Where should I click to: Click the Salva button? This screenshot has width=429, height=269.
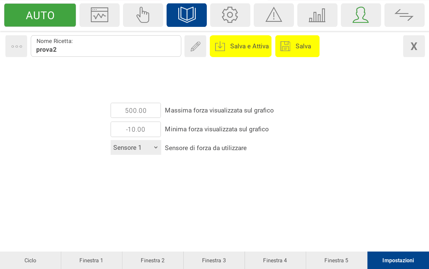[x=297, y=46]
